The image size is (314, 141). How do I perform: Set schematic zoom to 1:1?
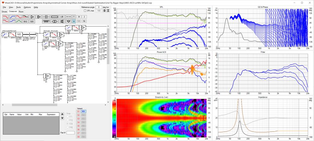click(79, 21)
